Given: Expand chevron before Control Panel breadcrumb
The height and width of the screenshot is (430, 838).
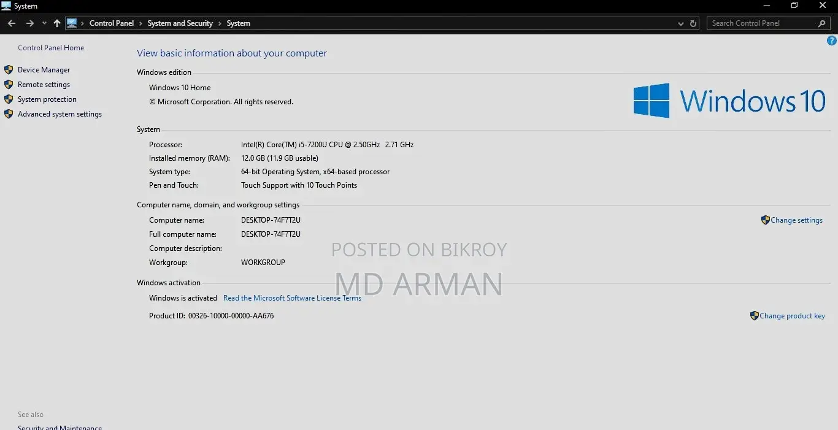Looking at the screenshot, I should click(x=83, y=23).
